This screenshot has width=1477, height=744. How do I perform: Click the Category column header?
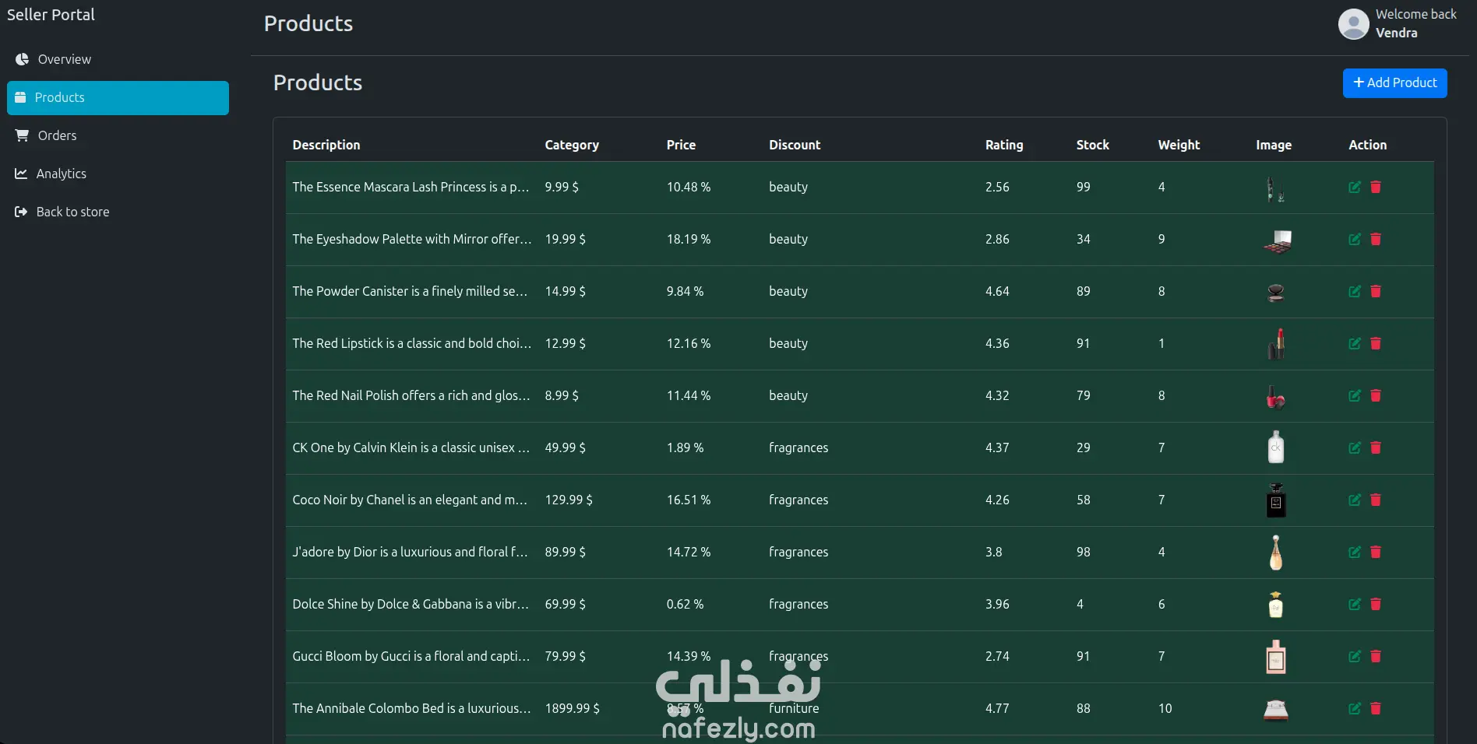[572, 145]
